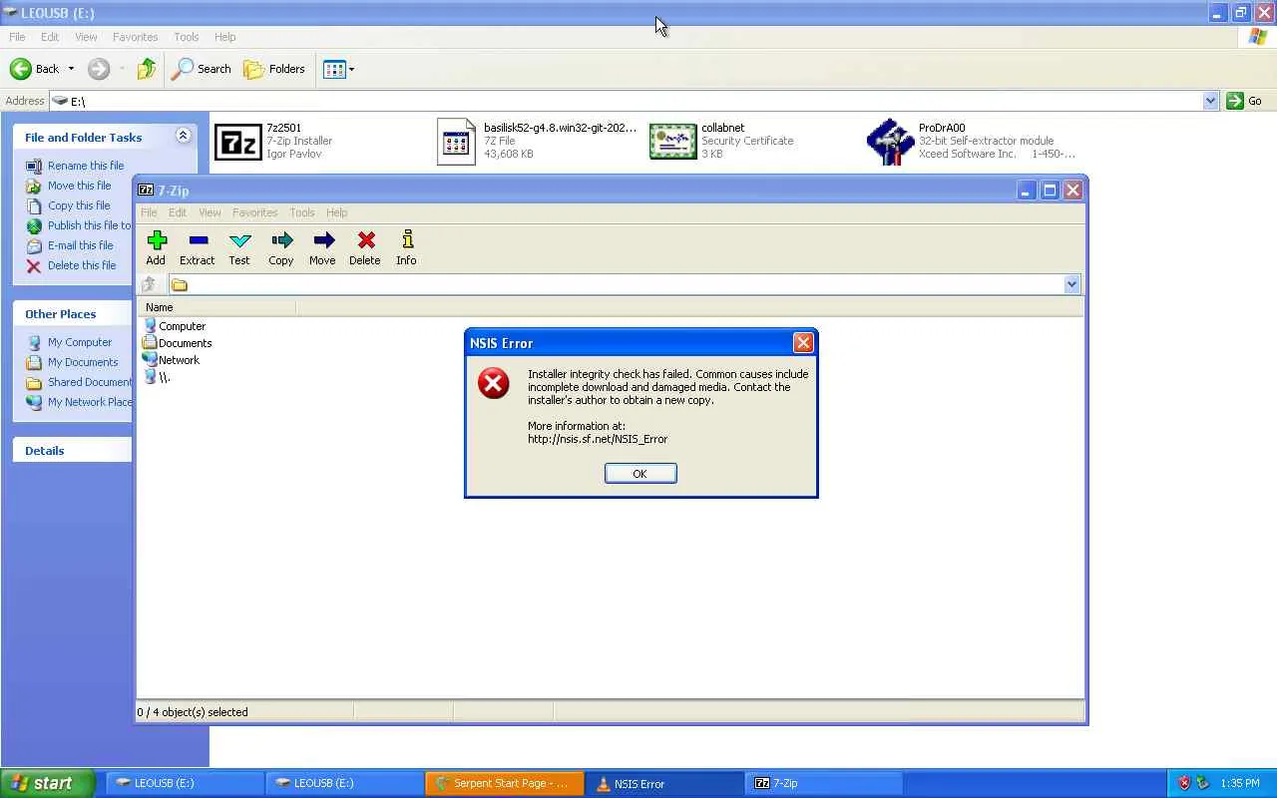
Task: Click the Move arrow icon in 7-Zip
Action: click(323, 240)
